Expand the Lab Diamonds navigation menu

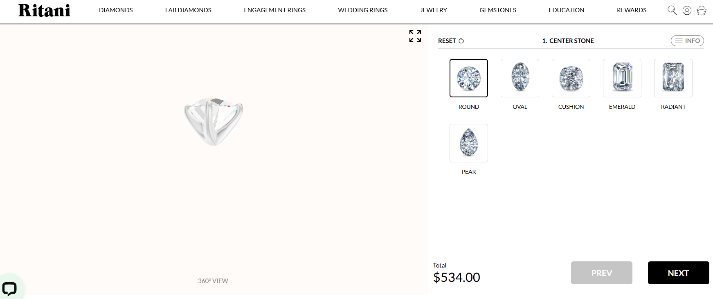click(x=188, y=10)
